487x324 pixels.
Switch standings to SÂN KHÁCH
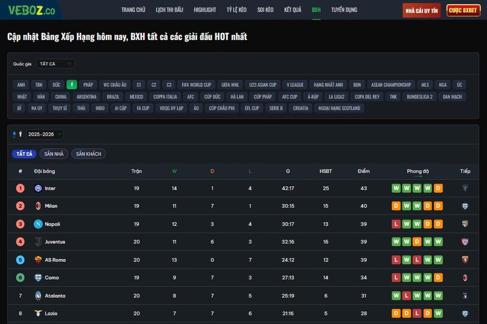pyautogui.click(x=88, y=154)
